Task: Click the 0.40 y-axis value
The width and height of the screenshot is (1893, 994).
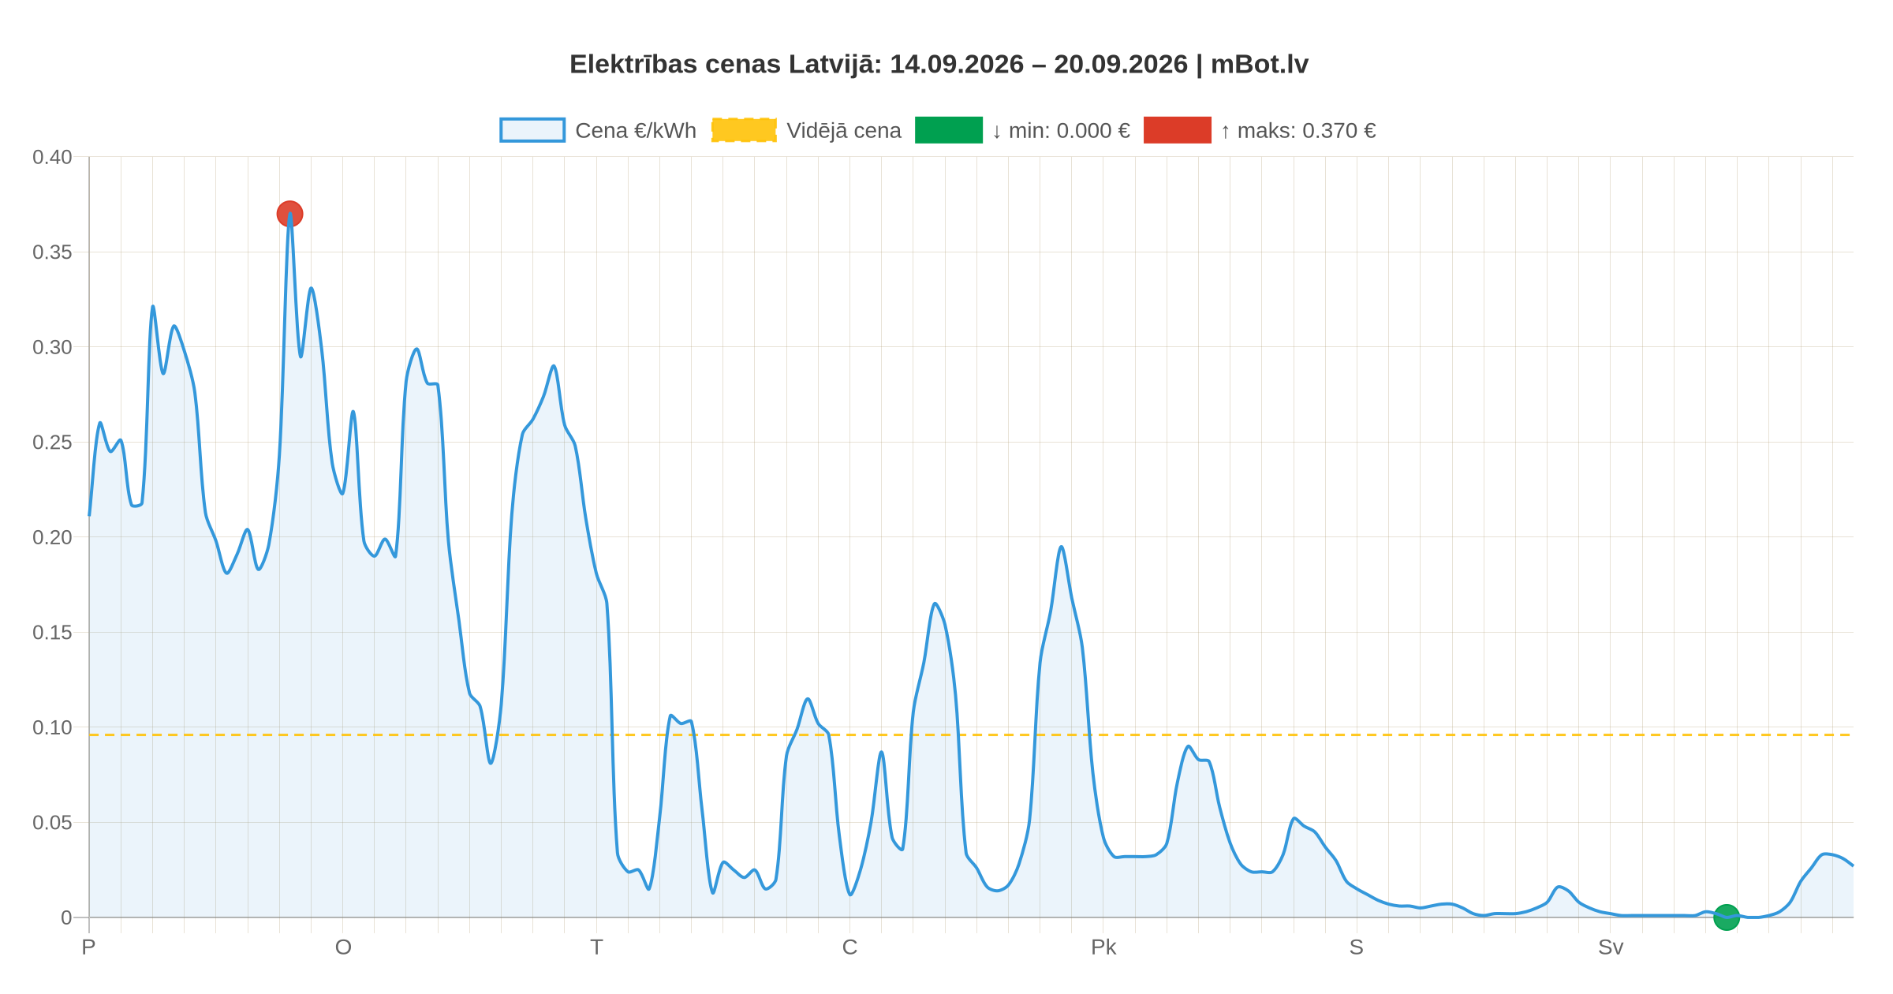Action: click(x=52, y=157)
